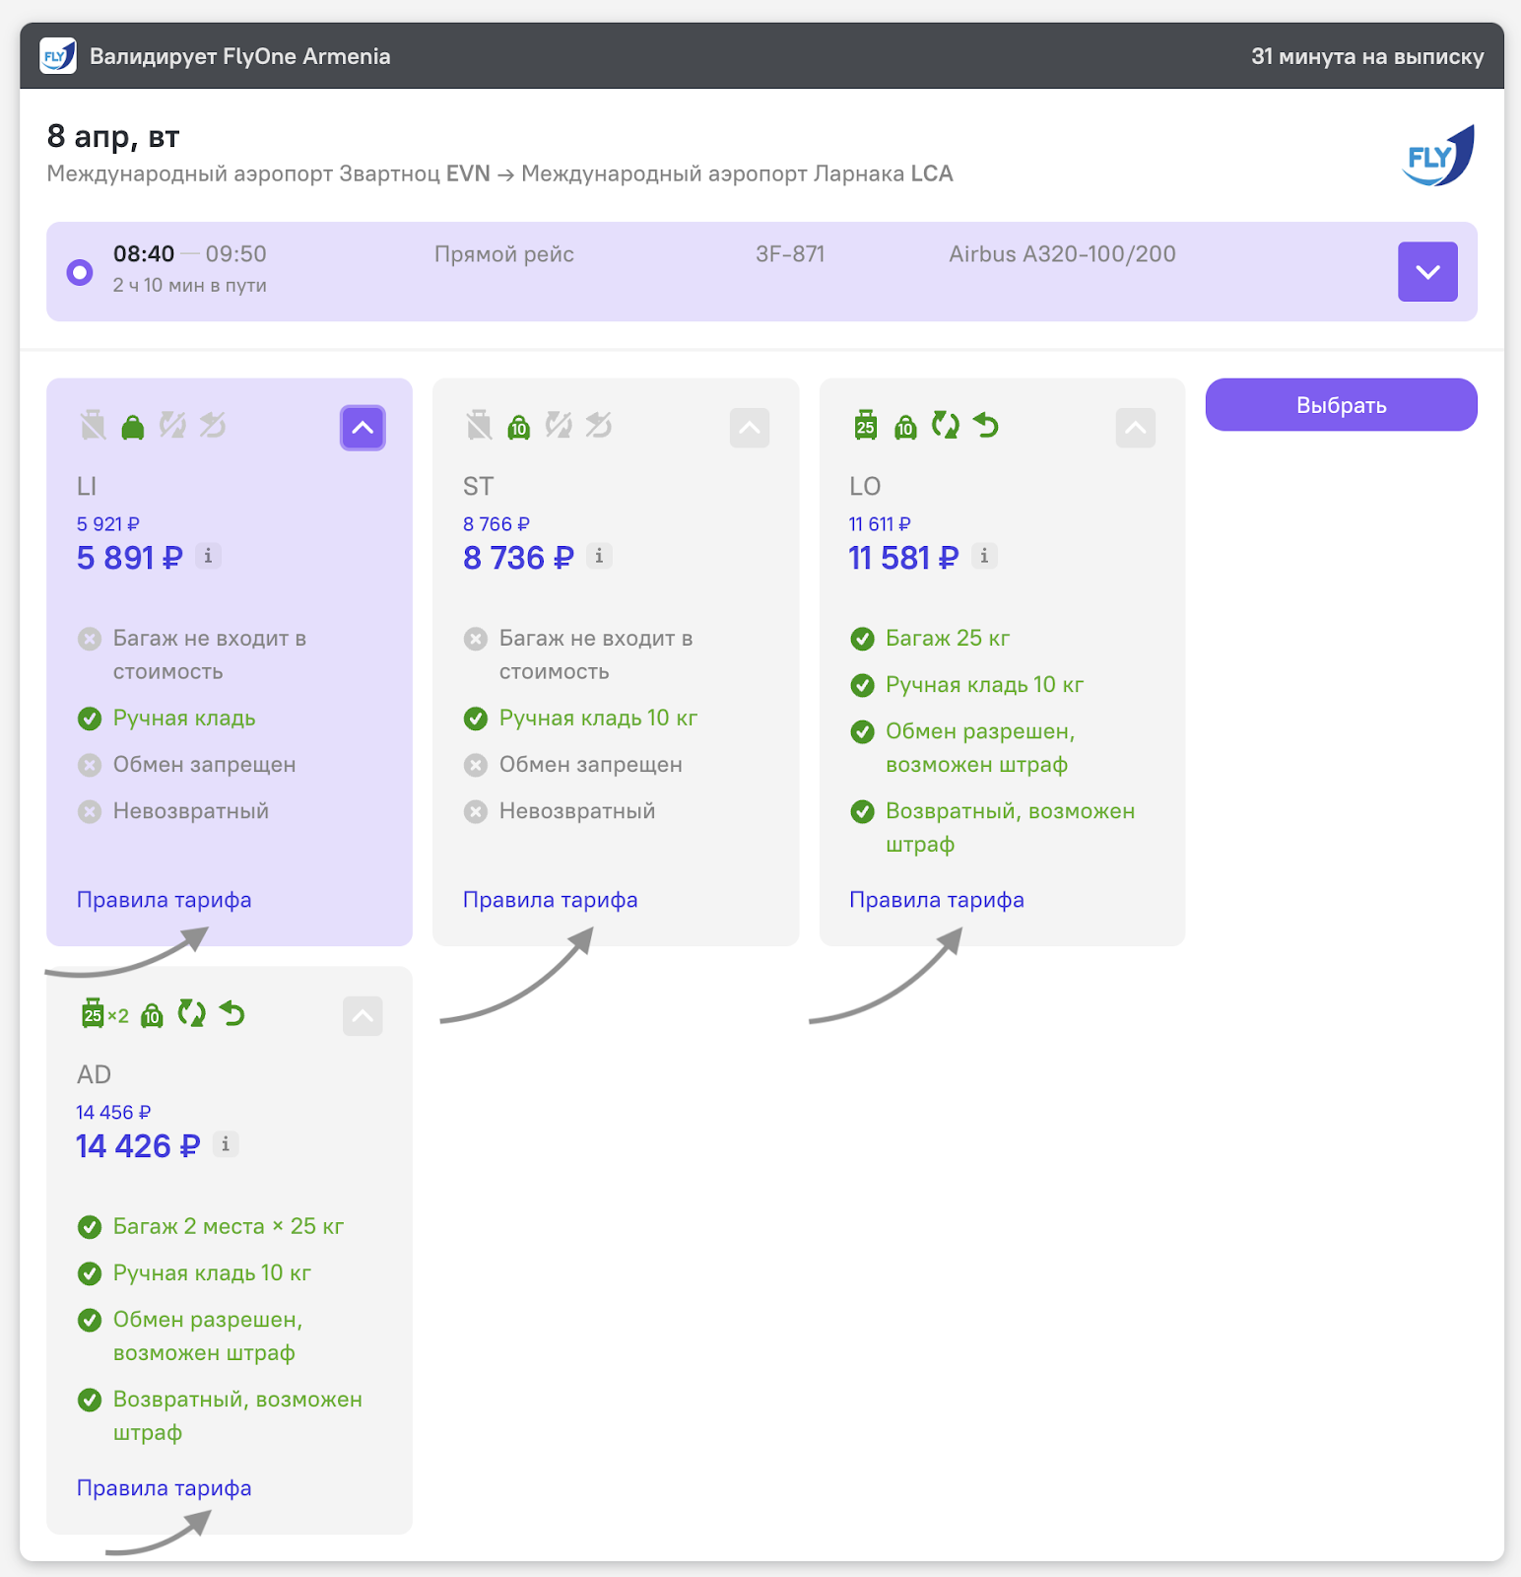Click the flight number 3F-871
The width and height of the screenshot is (1521, 1577).
tap(790, 254)
